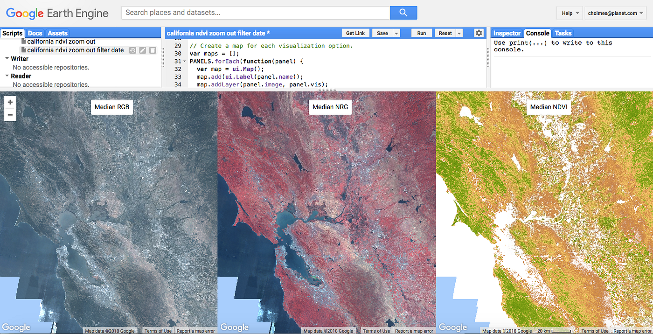Click the Search places and datasets field
The width and height of the screenshot is (653, 334).
pos(256,13)
